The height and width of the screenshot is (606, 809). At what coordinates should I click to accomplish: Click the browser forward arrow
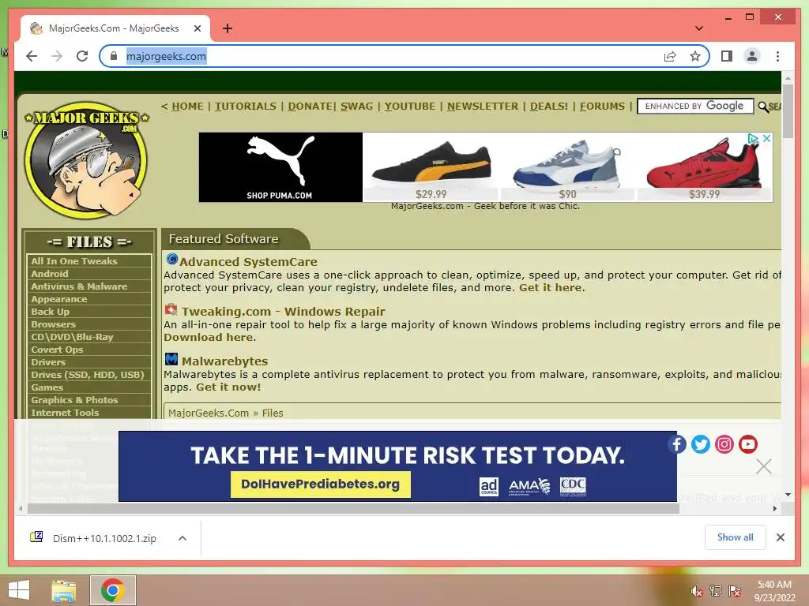point(57,56)
